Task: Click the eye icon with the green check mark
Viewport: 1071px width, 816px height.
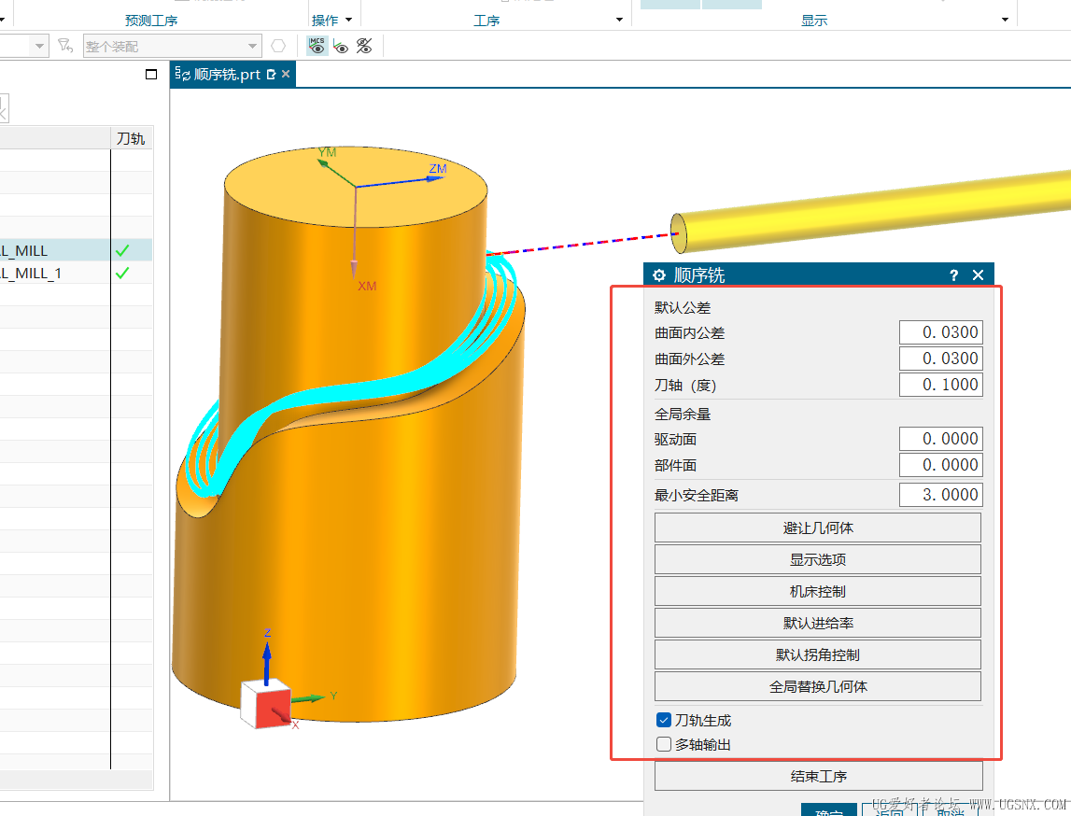Action: 341,46
